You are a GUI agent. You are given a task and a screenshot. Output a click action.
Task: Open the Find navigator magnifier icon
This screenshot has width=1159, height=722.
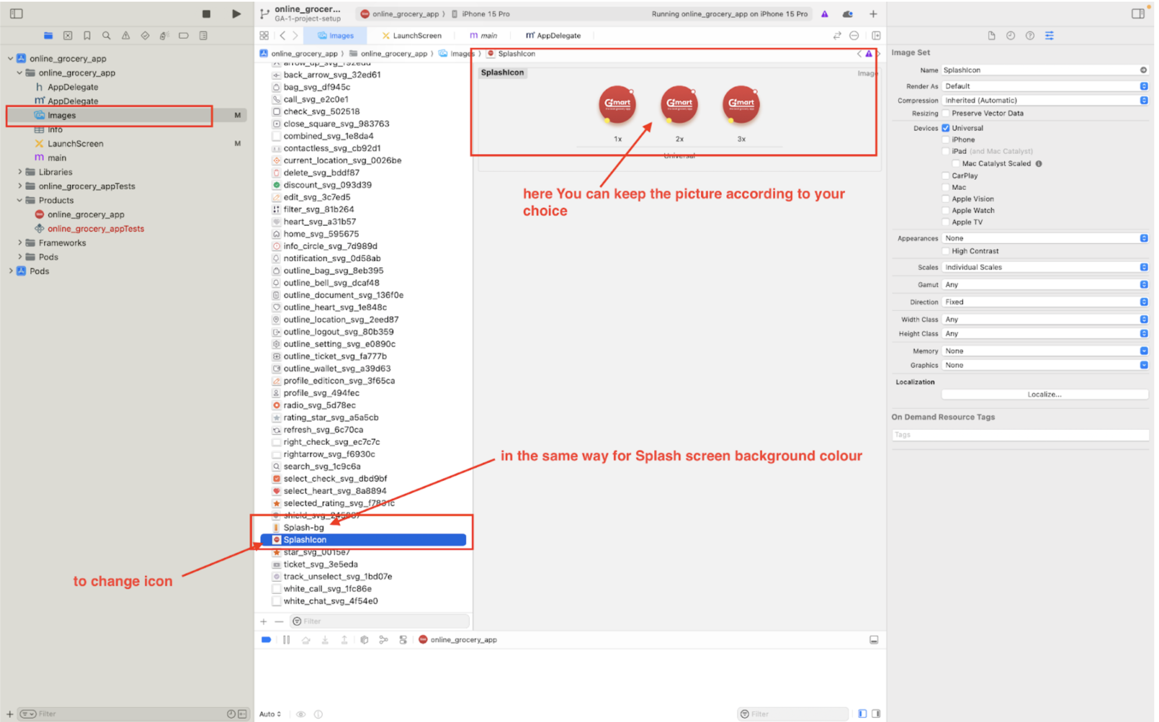[106, 36]
